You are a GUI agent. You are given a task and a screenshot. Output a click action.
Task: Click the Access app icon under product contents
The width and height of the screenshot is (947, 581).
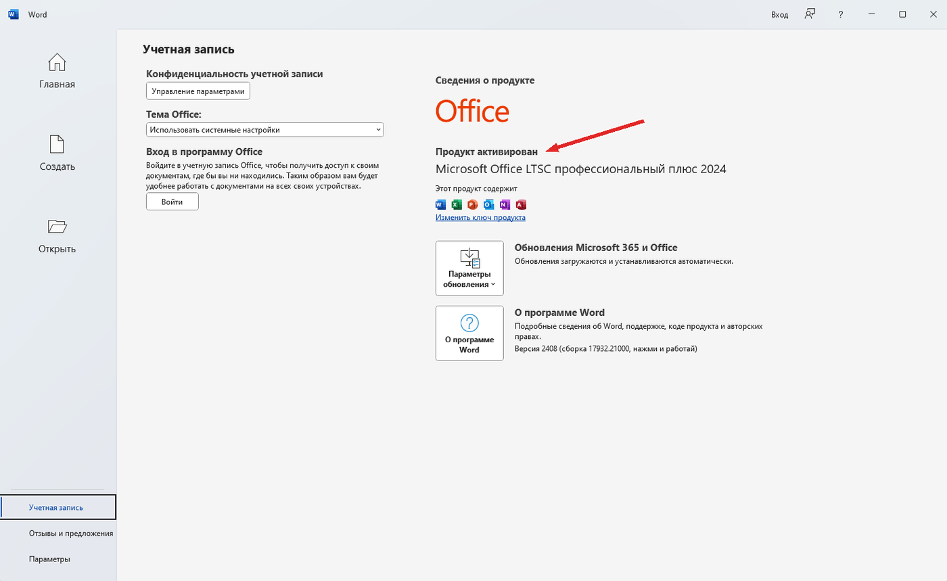pos(521,204)
